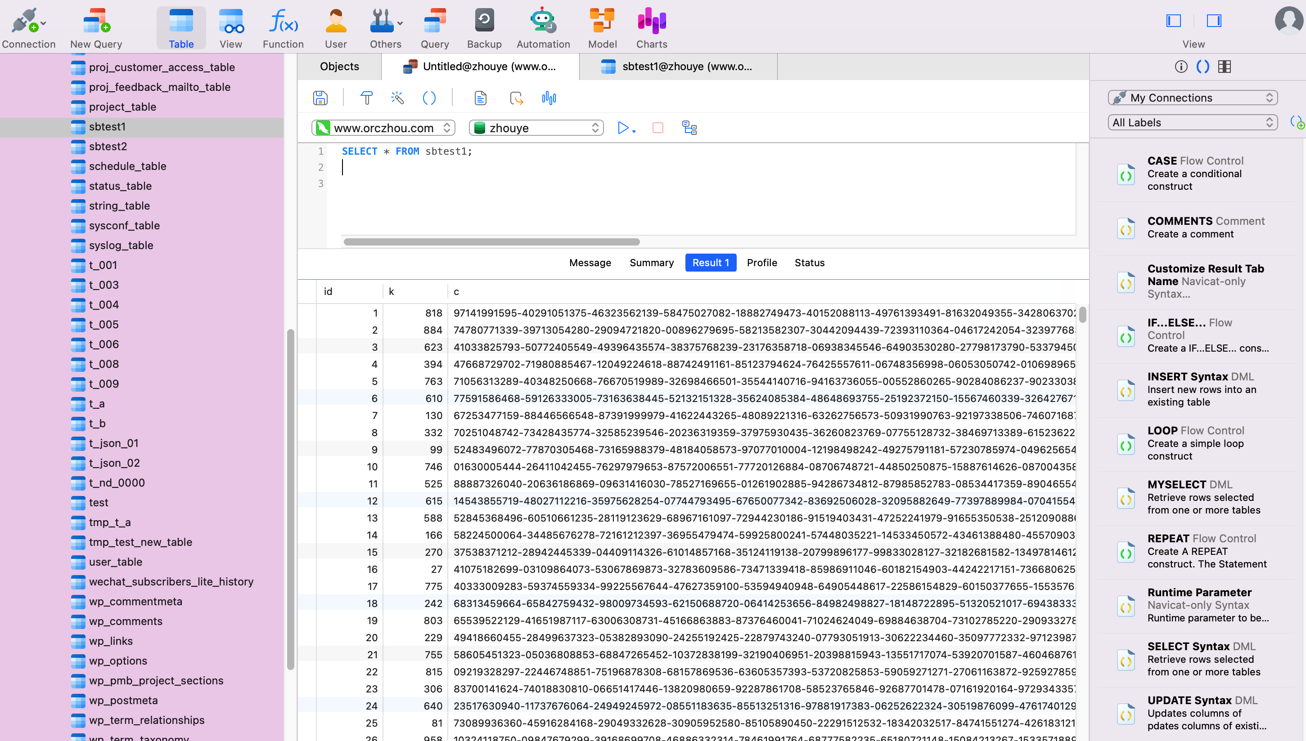Viewport: 1306px width, 741px height.
Task: Open the Function toolbar icon
Action: click(x=283, y=28)
